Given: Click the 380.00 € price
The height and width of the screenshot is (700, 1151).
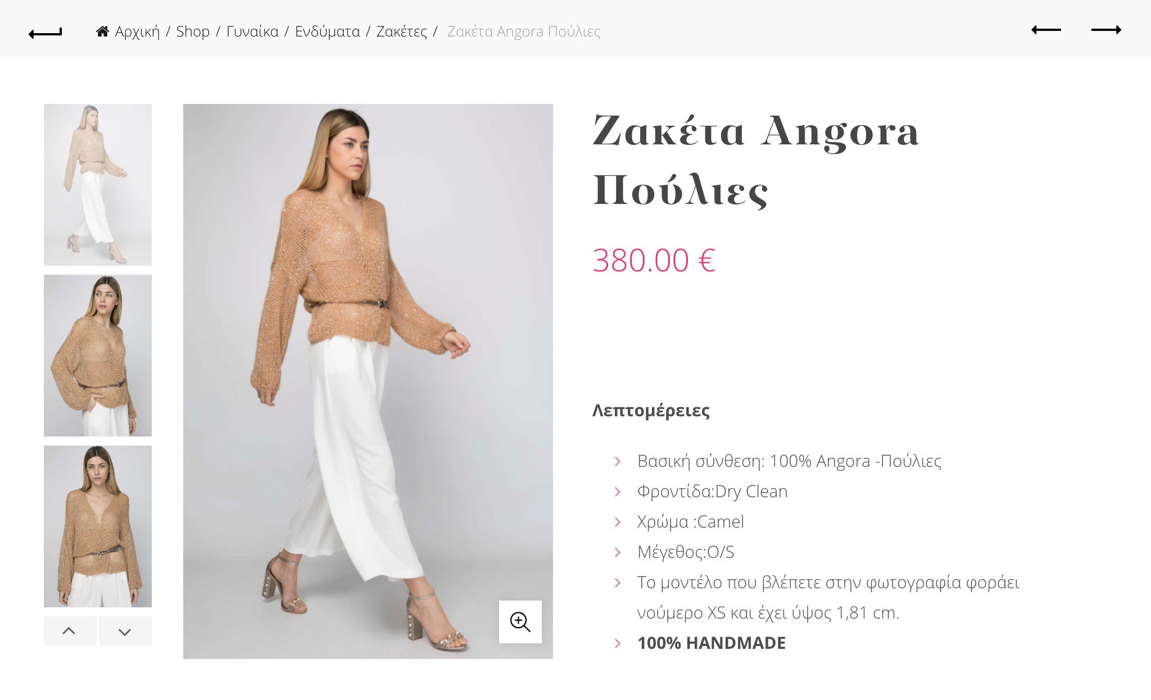Looking at the screenshot, I should click(x=654, y=261).
